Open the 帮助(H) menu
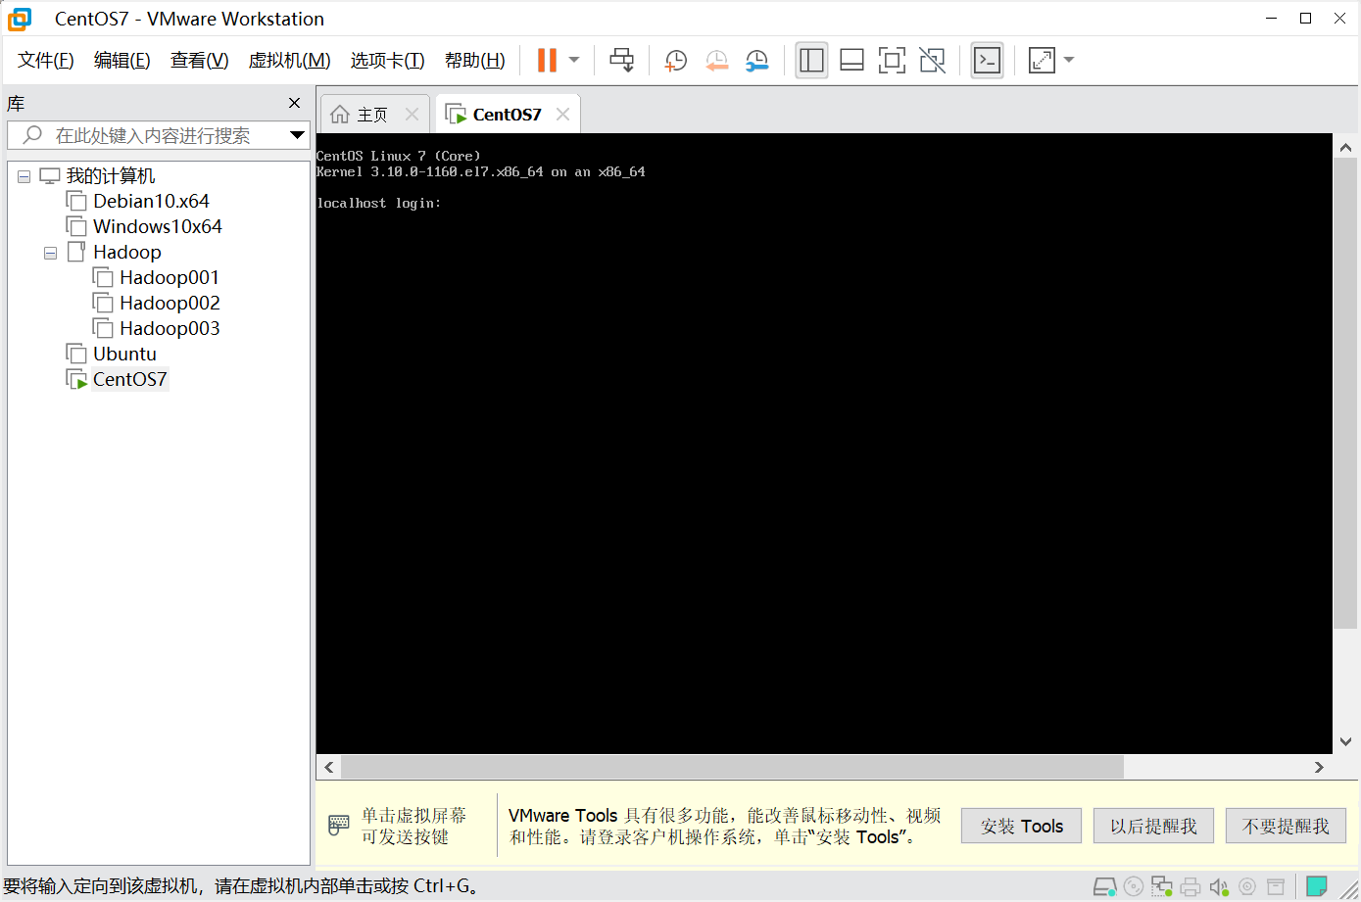This screenshot has width=1361, height=902. [x=475, y=61]
